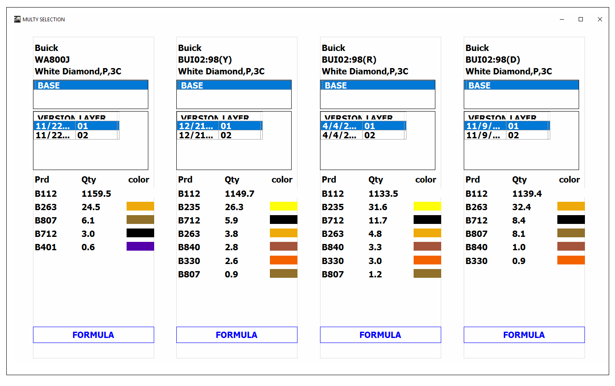The height and width of the screenshot is (386, 615).
Task: Click quantity 24.5 for B263
Action: point(91,207)
